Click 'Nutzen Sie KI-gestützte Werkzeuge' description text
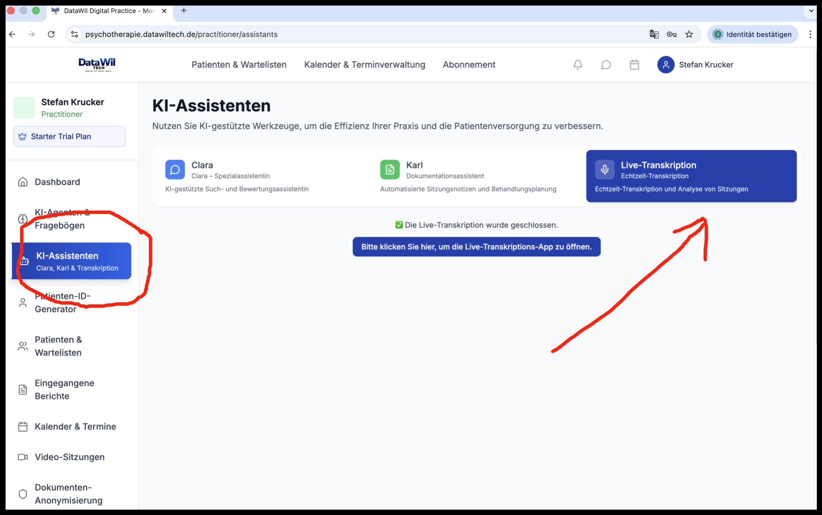The height and width of the screenshot is (515, 822). [x=377, y=126]
